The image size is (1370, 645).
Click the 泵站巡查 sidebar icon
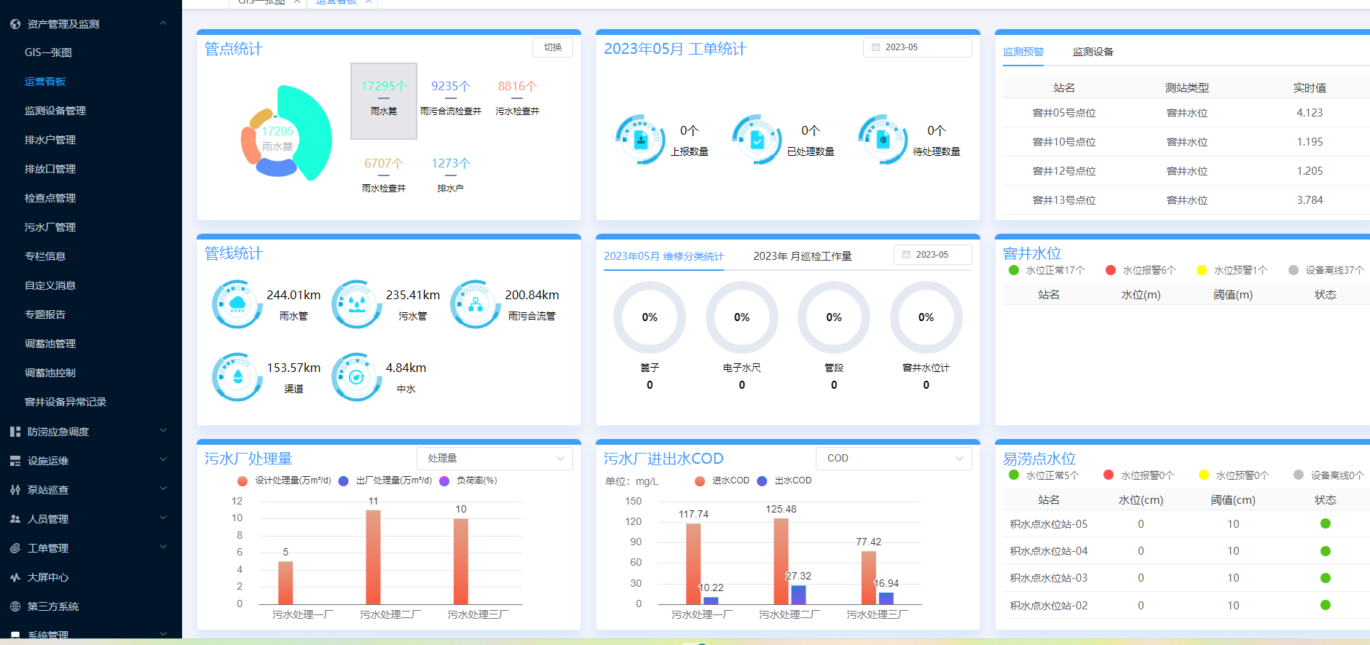pos(15,490)
